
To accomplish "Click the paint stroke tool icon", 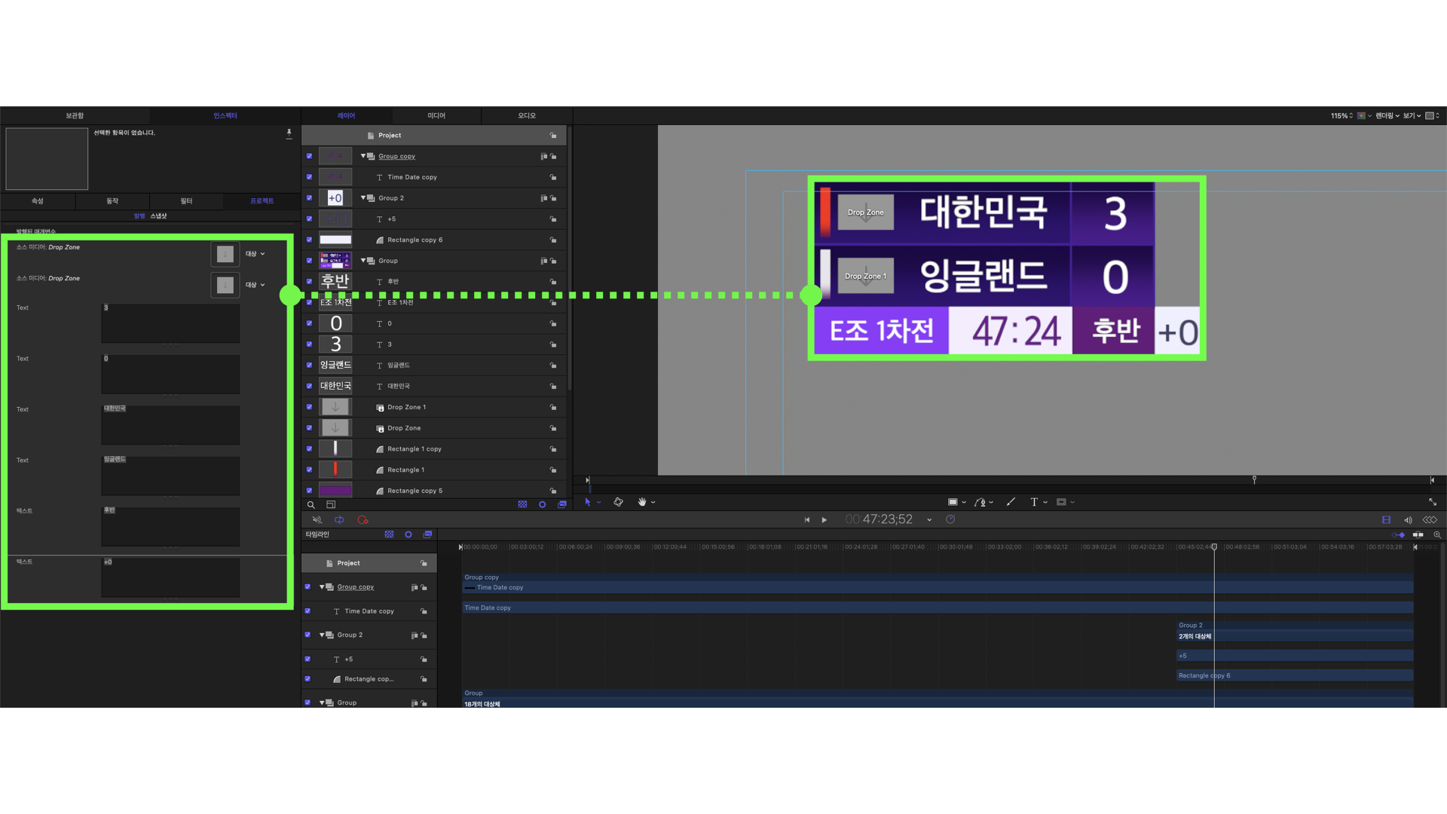I will tap(1011, 502).
